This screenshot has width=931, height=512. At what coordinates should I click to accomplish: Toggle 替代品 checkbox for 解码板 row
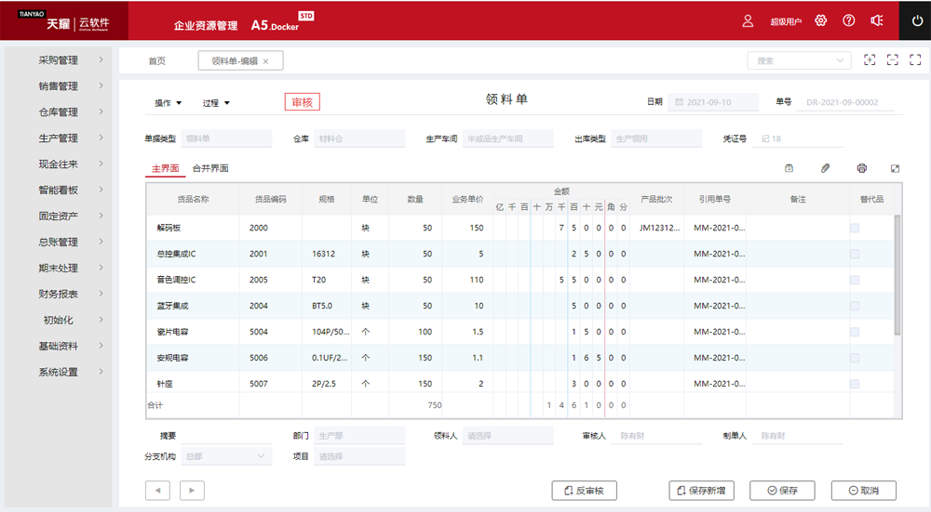click(854, 228)
